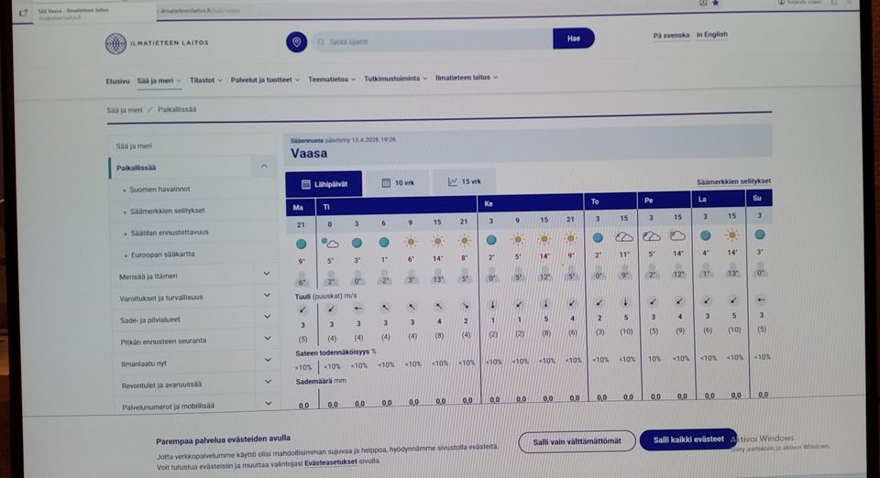Open the Sää ja meri menu

tap(159, 81)
